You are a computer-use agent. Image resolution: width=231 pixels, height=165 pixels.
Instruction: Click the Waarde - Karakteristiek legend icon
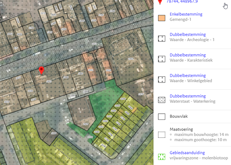tap(162, 59)
